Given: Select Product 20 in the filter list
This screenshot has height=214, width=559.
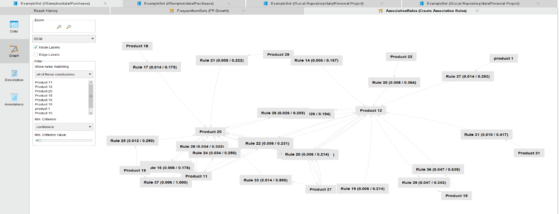Looking at the screenshot, I should point(44,91).
